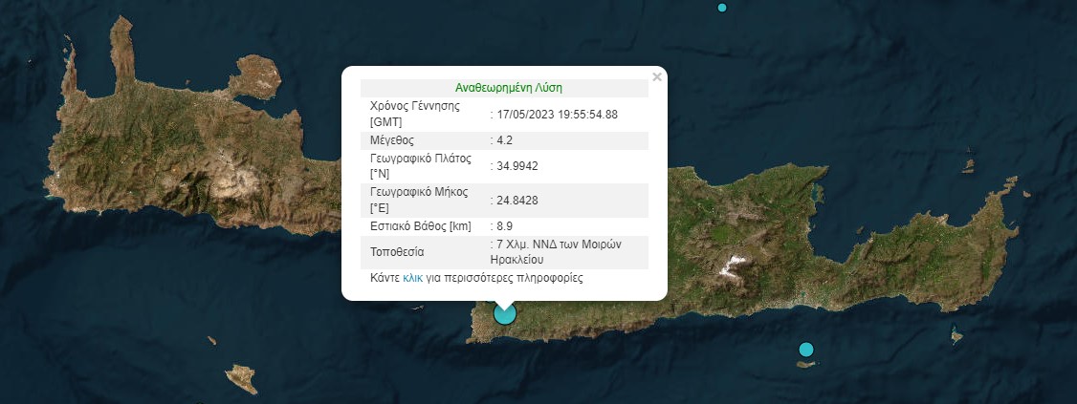
Task: Click the 'Εστιακό Βάθος [km]' label
Action: 420,226
